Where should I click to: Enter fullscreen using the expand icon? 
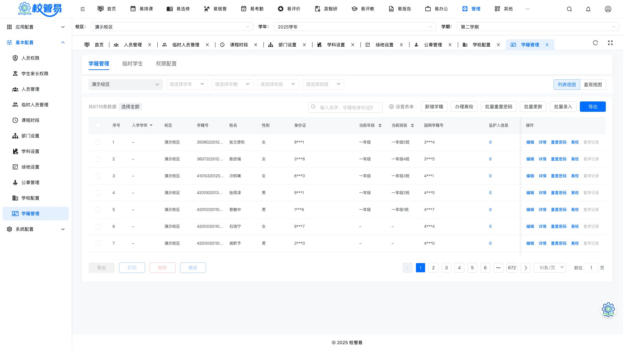[x=610, y=43]
